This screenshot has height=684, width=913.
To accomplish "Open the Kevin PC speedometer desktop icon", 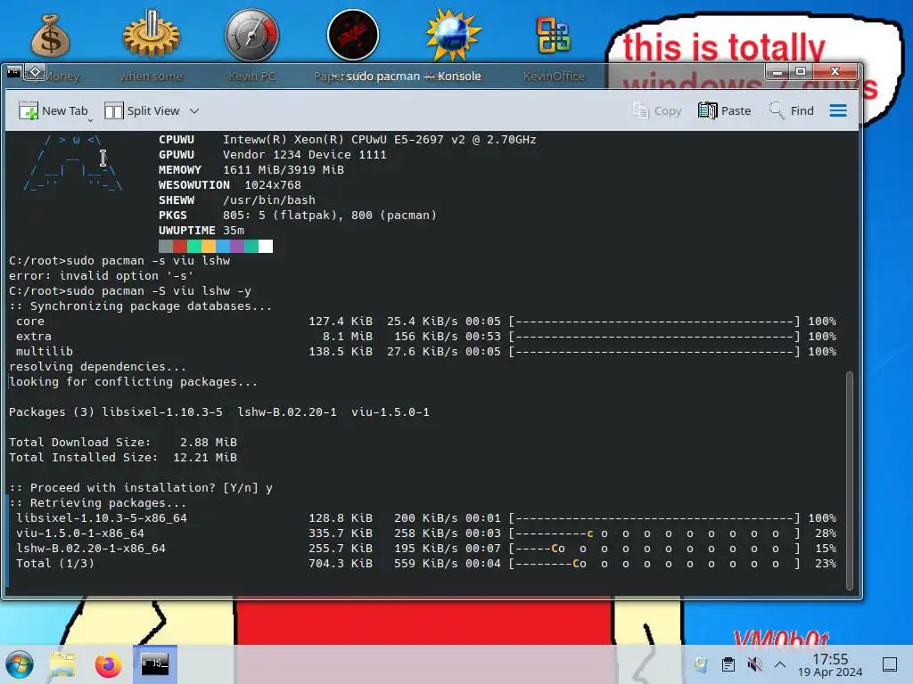I will pos(252,35).
